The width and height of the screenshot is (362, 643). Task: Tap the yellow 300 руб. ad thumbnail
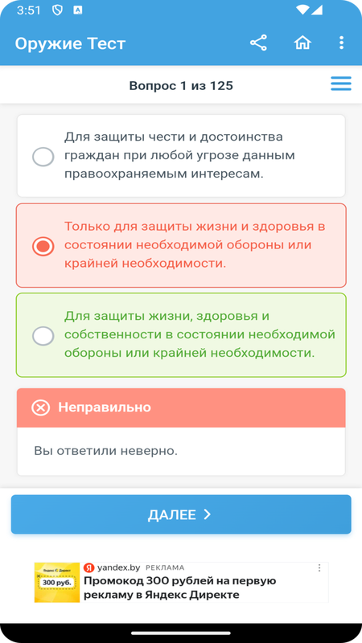point(56,582)
